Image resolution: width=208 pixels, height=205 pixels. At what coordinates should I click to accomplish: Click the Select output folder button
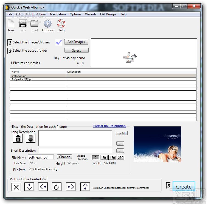[76, 50]
